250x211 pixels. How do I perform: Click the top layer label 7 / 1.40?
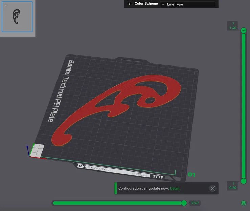(233, 26)
